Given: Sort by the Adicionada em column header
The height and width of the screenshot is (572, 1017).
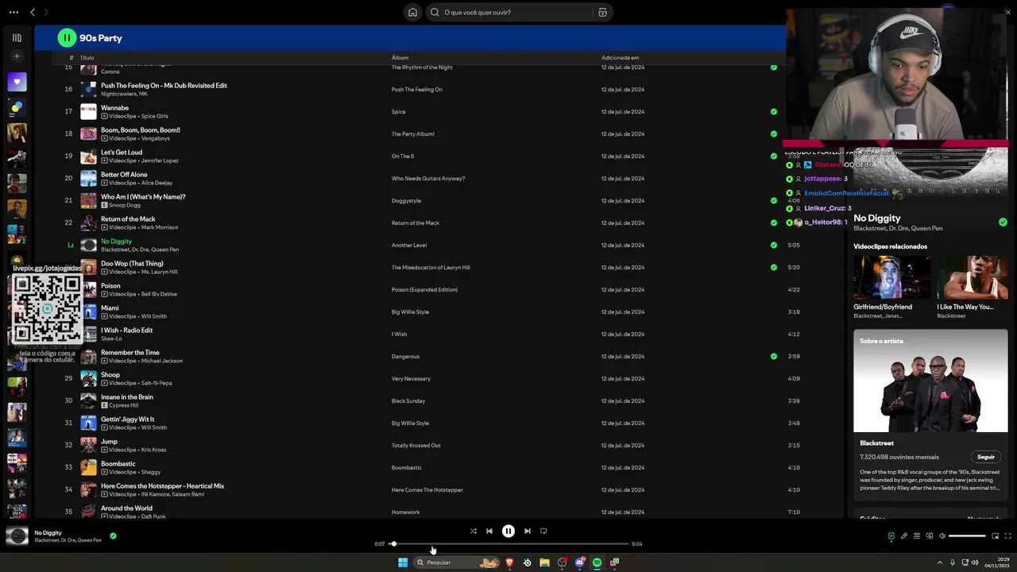Looking at the screenshot, I should coord(620,58).
